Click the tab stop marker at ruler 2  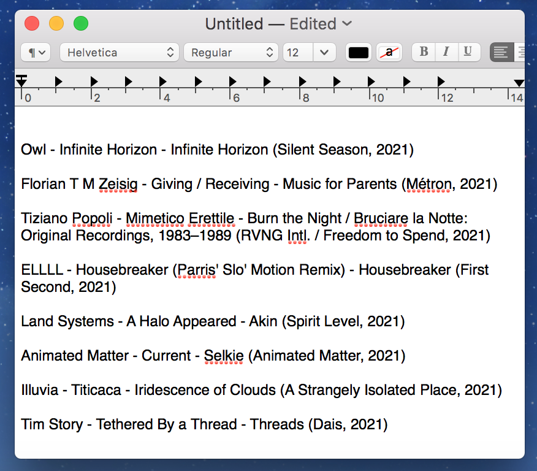(x=94, y=82)
